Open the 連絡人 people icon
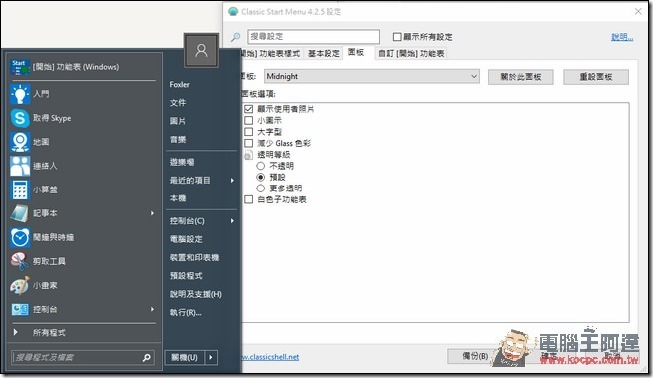 (x=20, y=166)
